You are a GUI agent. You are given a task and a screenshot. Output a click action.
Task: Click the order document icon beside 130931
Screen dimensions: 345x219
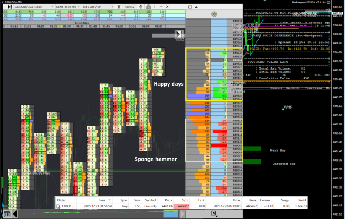coord(59,206)
